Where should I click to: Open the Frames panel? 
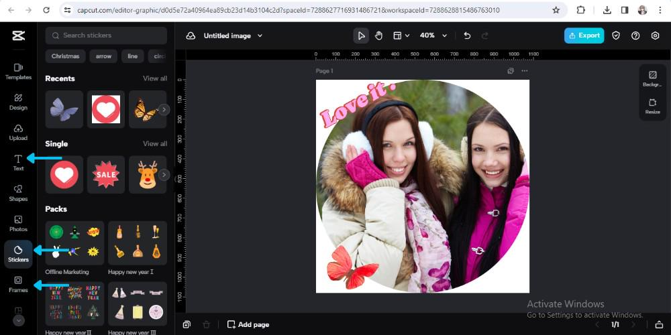point(18,285)
